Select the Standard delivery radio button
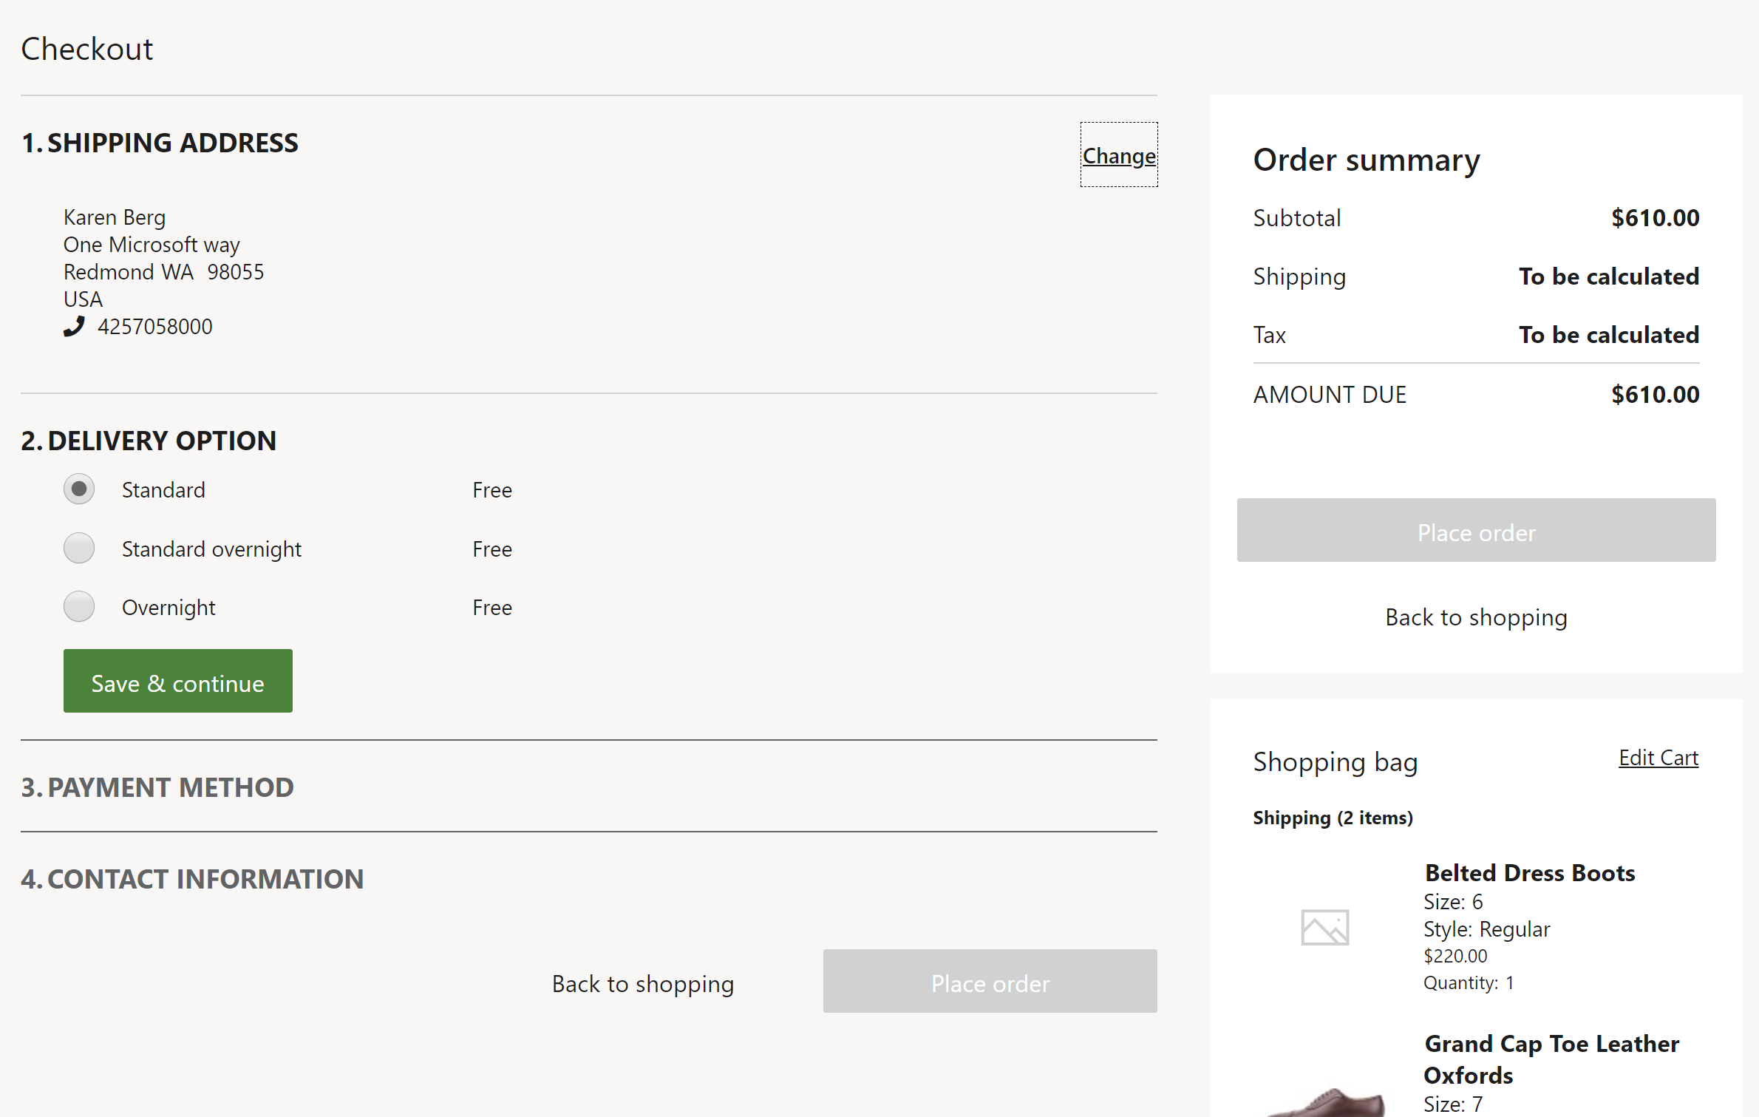 coord(80,489)
